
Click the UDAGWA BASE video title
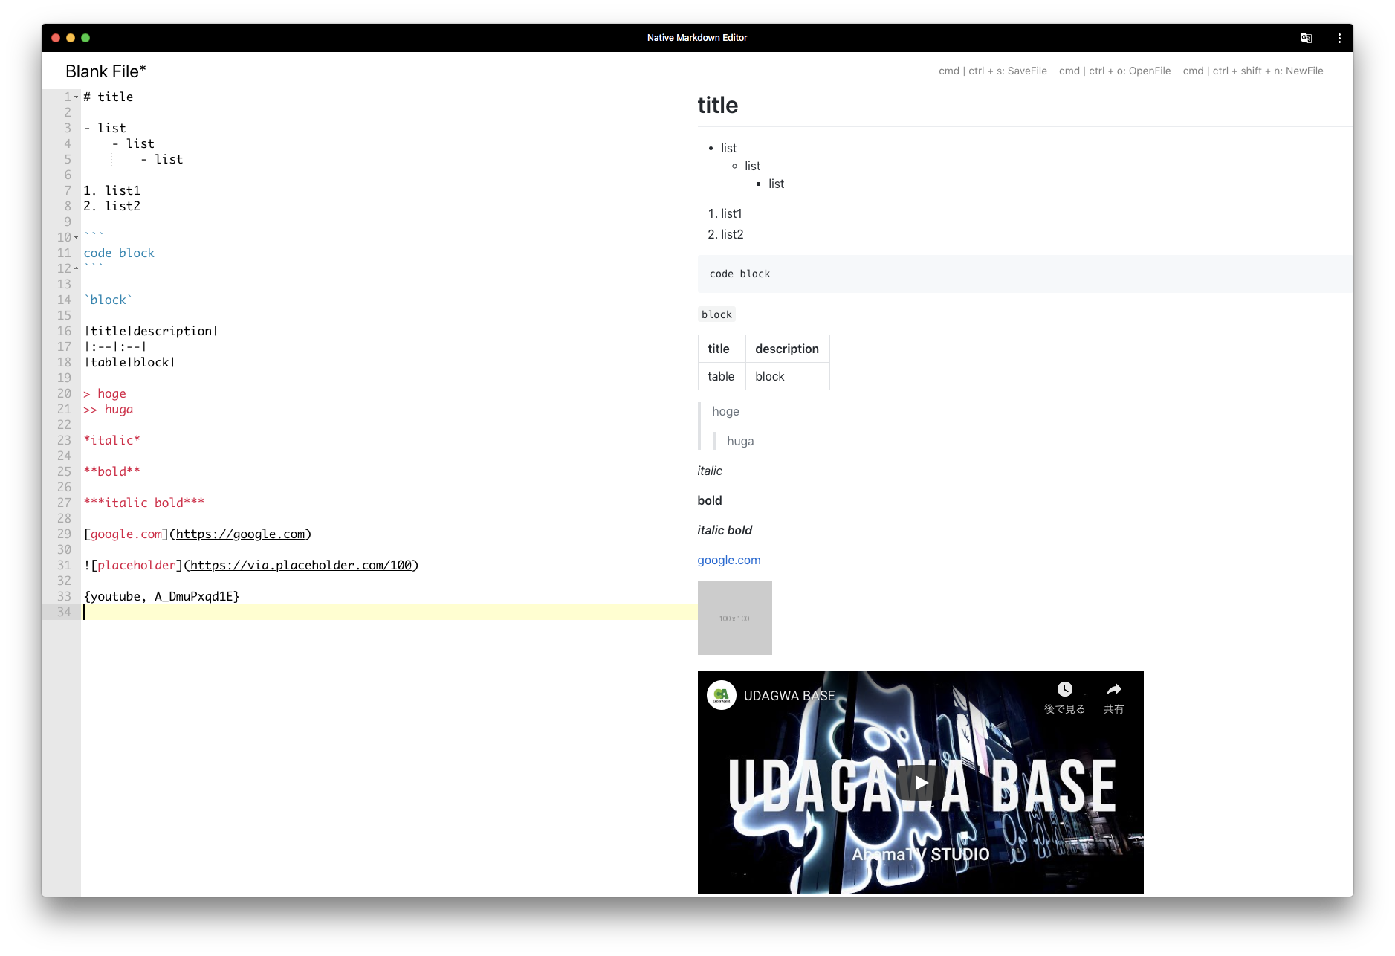789,696
